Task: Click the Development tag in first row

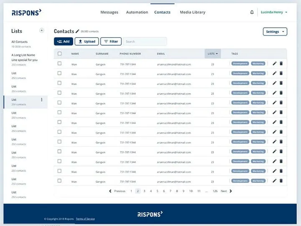Action: [240, 63]
